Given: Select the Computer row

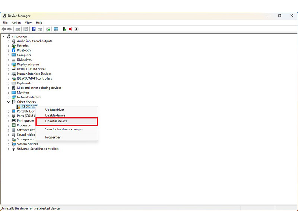Looking at the screenshot, I should tap(24, 55).
